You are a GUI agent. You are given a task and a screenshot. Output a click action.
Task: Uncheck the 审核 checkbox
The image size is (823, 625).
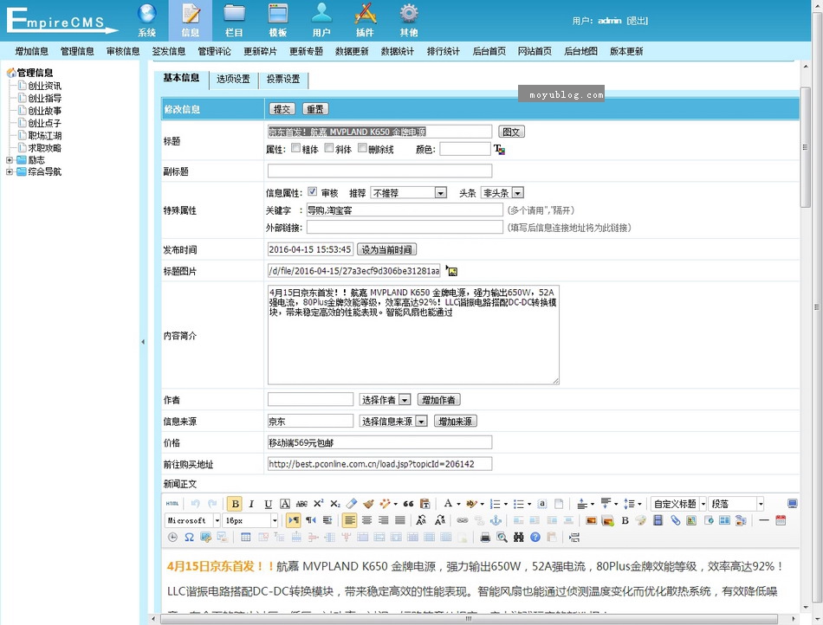click(312, 192)
